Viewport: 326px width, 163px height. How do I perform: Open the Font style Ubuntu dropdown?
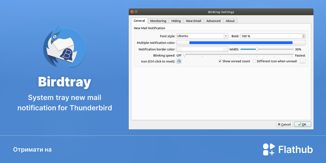[202, 36]
